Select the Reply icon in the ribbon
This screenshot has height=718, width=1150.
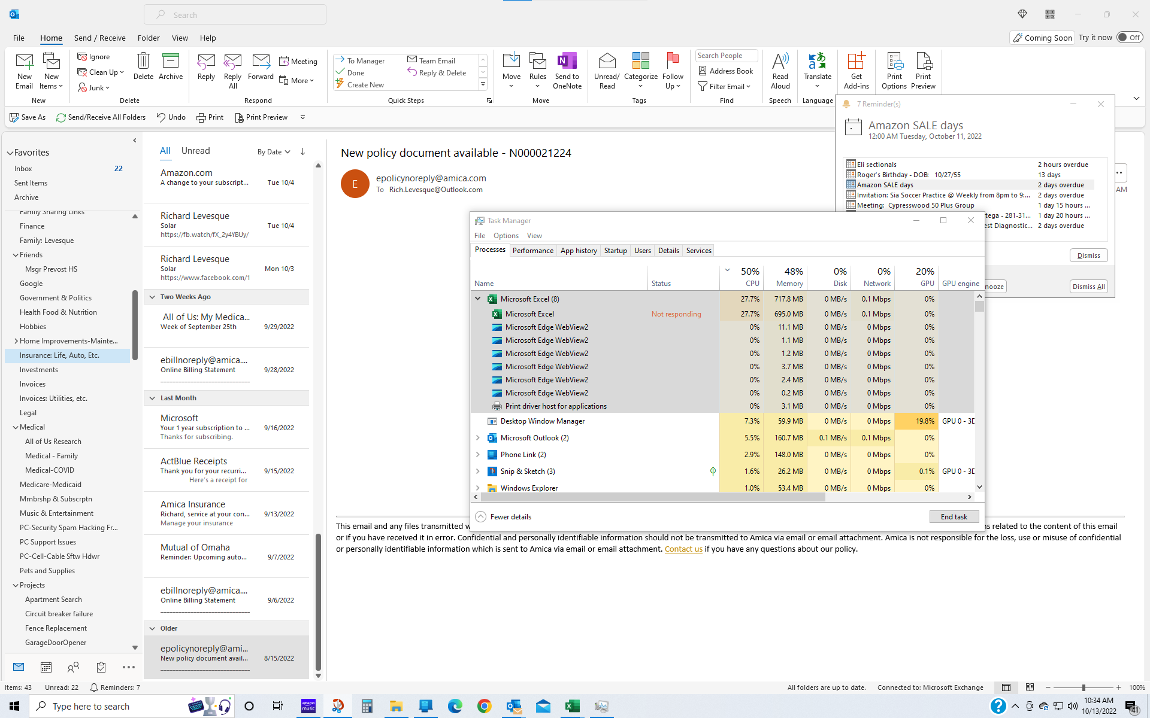click(206, 68)
